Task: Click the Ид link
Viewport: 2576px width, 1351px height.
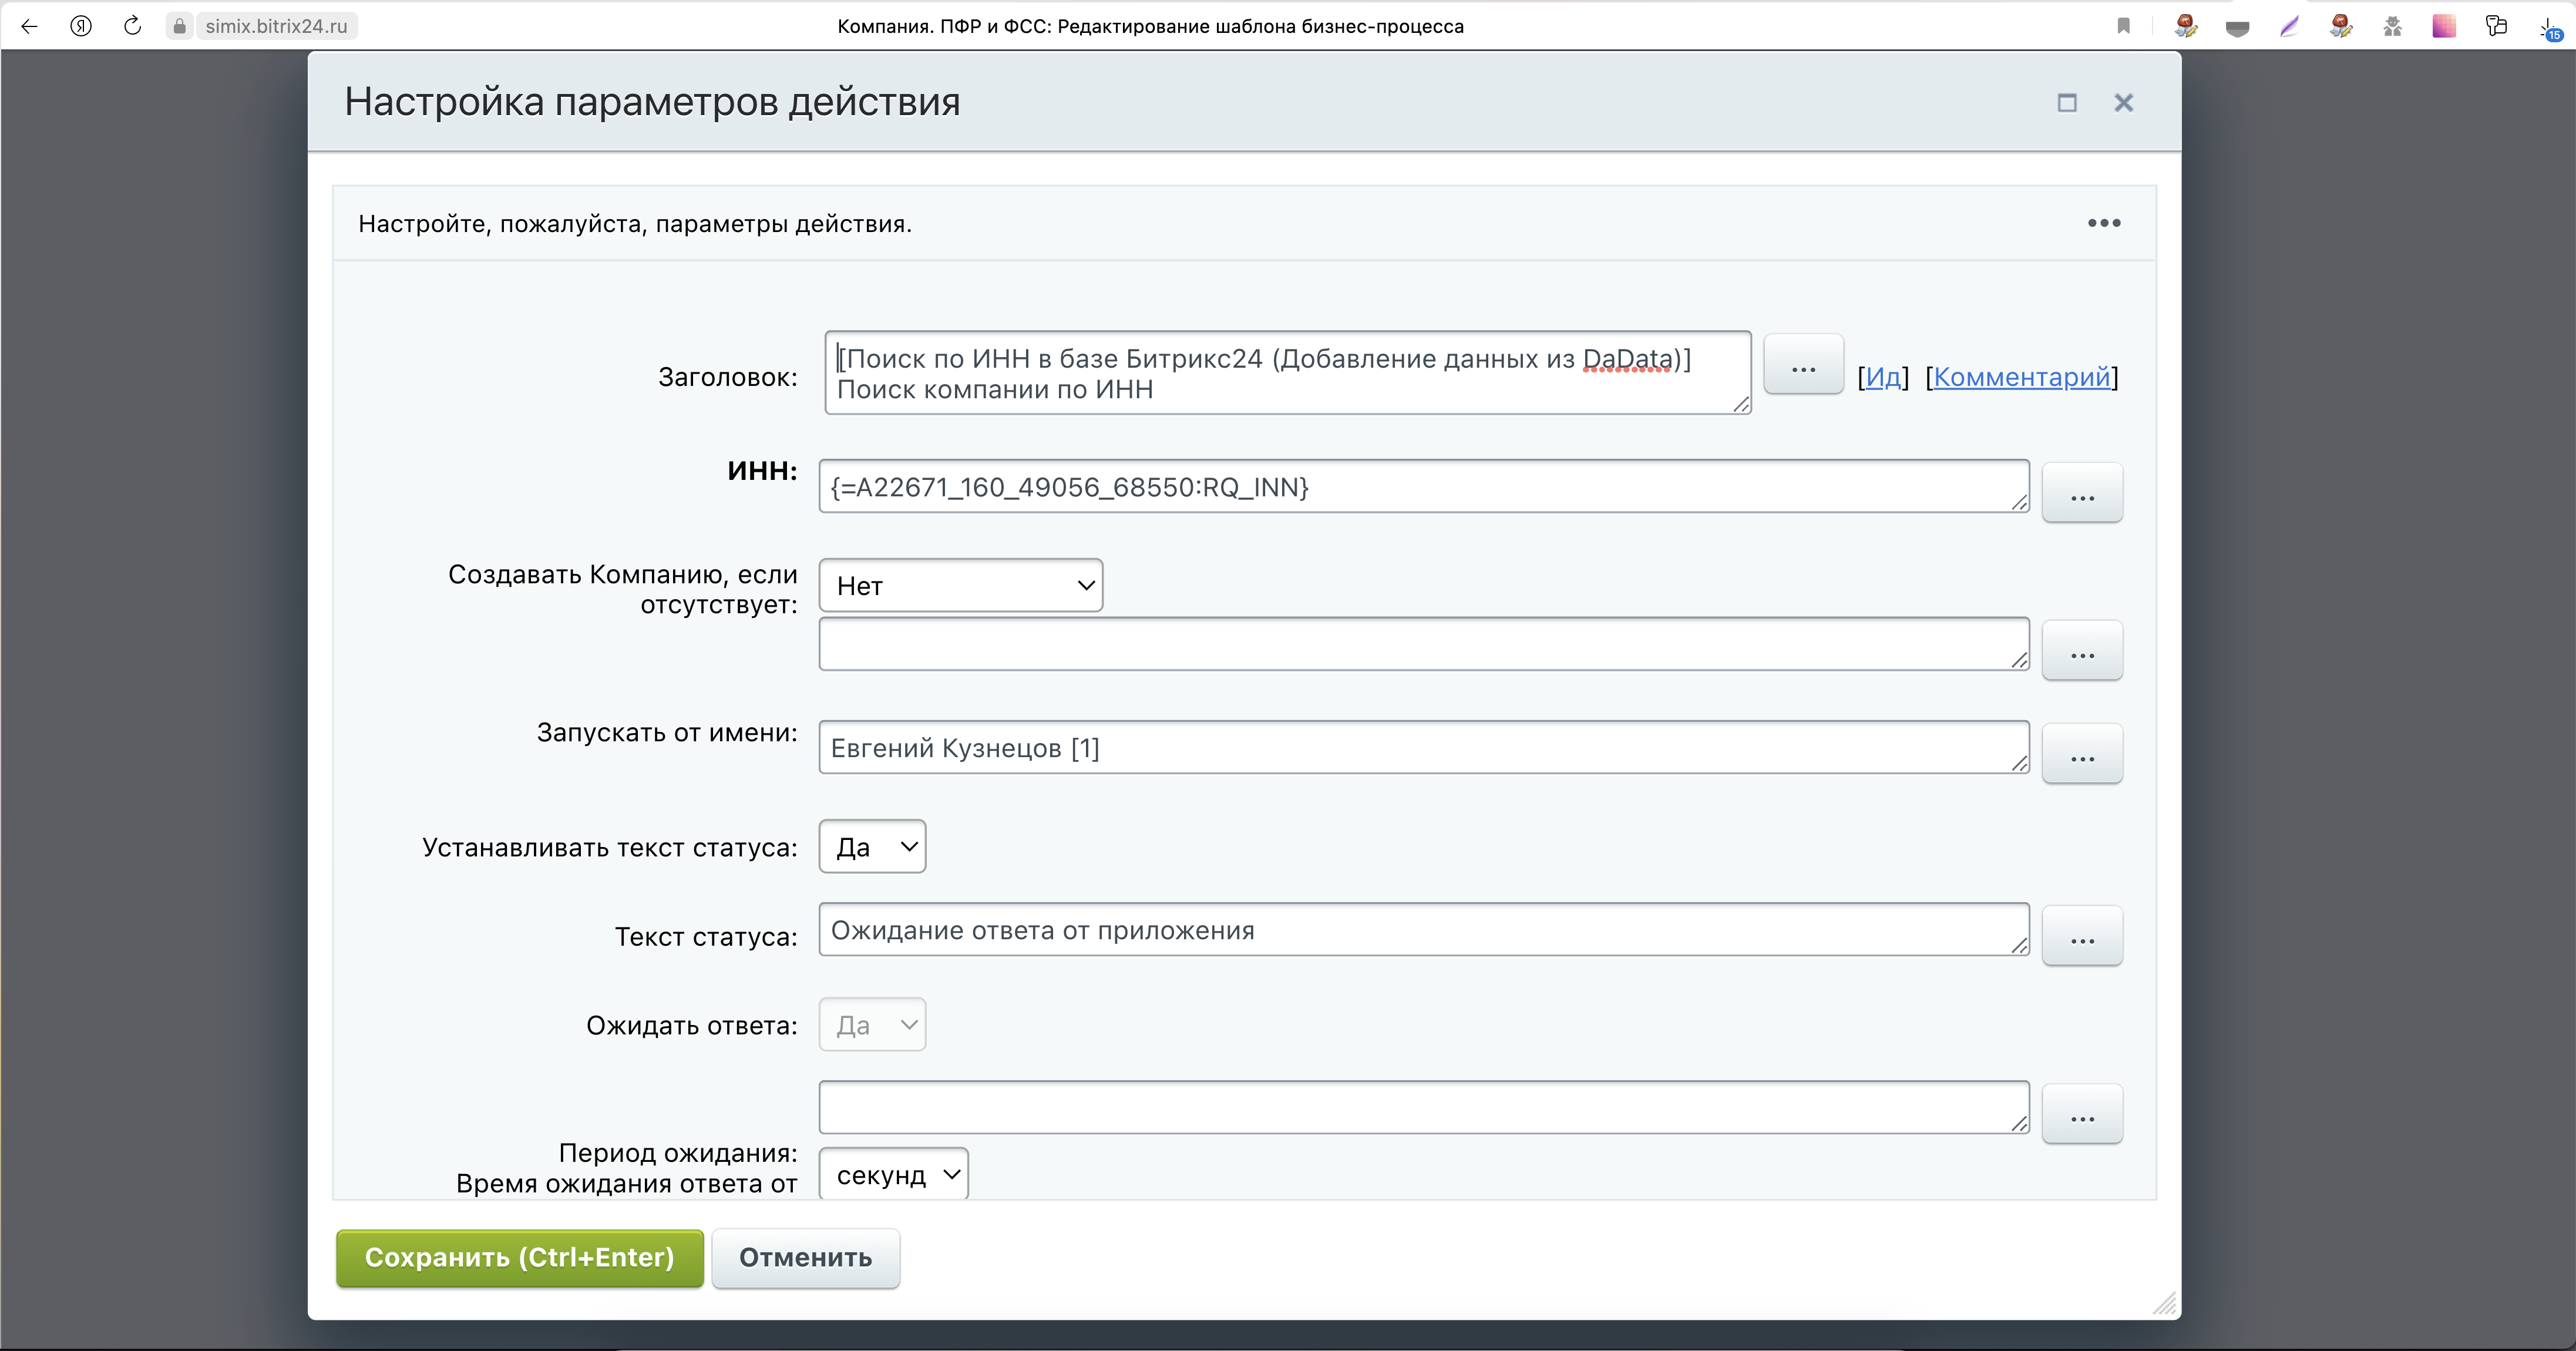Action: point(1883,377)
